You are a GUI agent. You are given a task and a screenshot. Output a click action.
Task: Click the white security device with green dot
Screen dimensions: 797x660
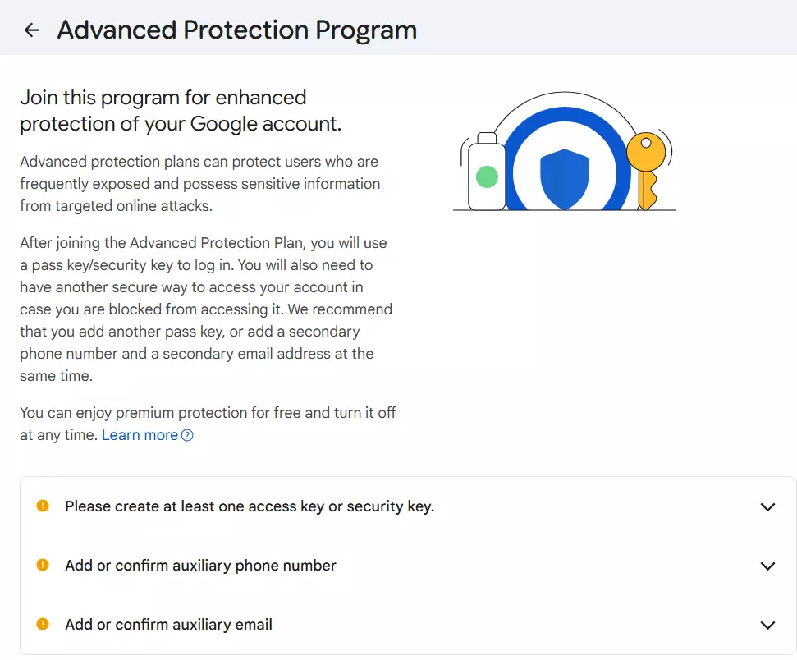point(487,173)
